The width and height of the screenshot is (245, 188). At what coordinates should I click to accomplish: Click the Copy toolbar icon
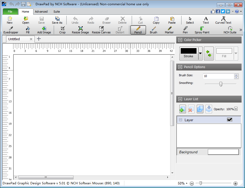tap(156, 20)
